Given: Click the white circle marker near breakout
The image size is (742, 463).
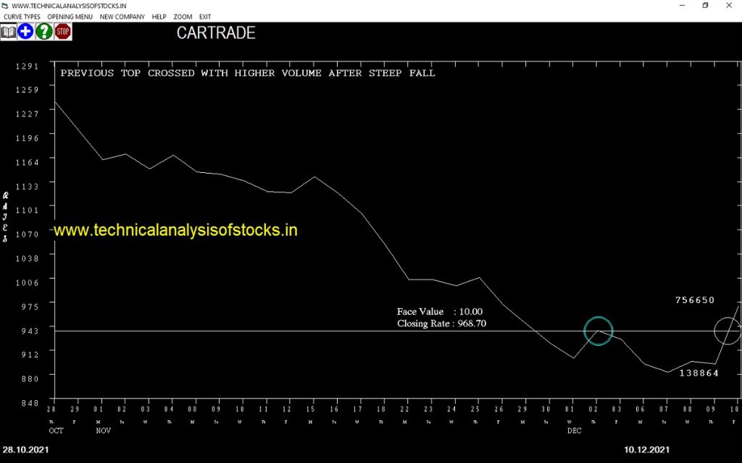Looking at the screenshot, I should pos(728,331).
